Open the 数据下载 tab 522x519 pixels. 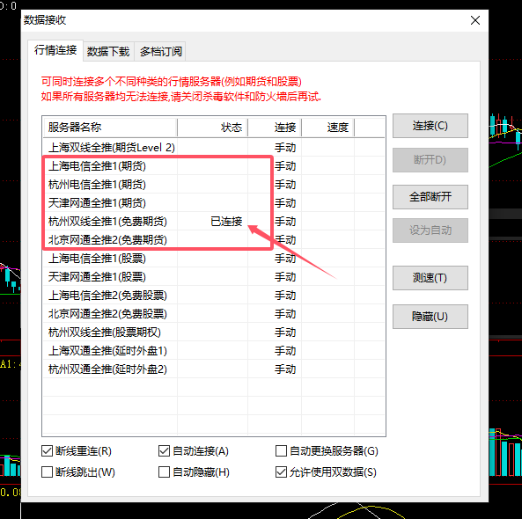click(x=108, y=52)
